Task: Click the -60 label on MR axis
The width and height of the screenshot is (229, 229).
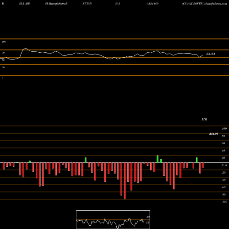Action: pos(224,187)
